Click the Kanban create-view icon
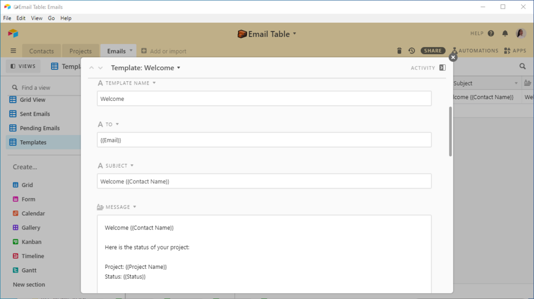The height and width of the screenshot is (299, 534). click(15, 242)
